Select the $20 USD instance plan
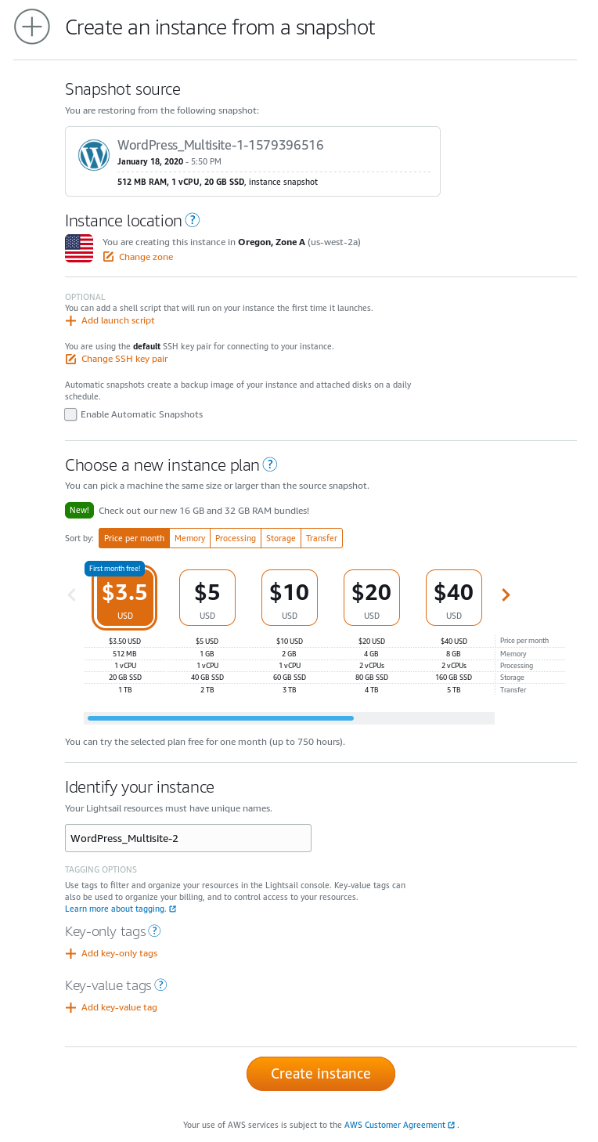Viewport: 598px width, 1142px height. coord(372,598)
